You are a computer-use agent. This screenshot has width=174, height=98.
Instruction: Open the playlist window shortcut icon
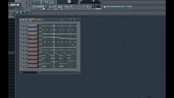pos(13,13)
